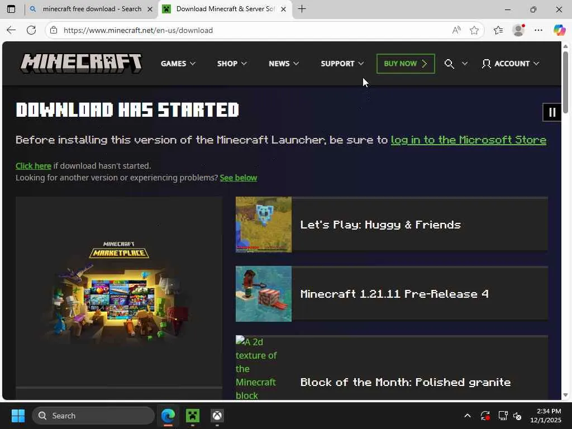Open the Favorites list icon
This screenshot has height=429, width=572.
[x=498, y=30]
